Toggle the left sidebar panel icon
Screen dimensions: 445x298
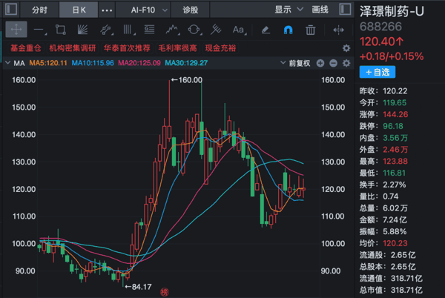pos(11,9)
